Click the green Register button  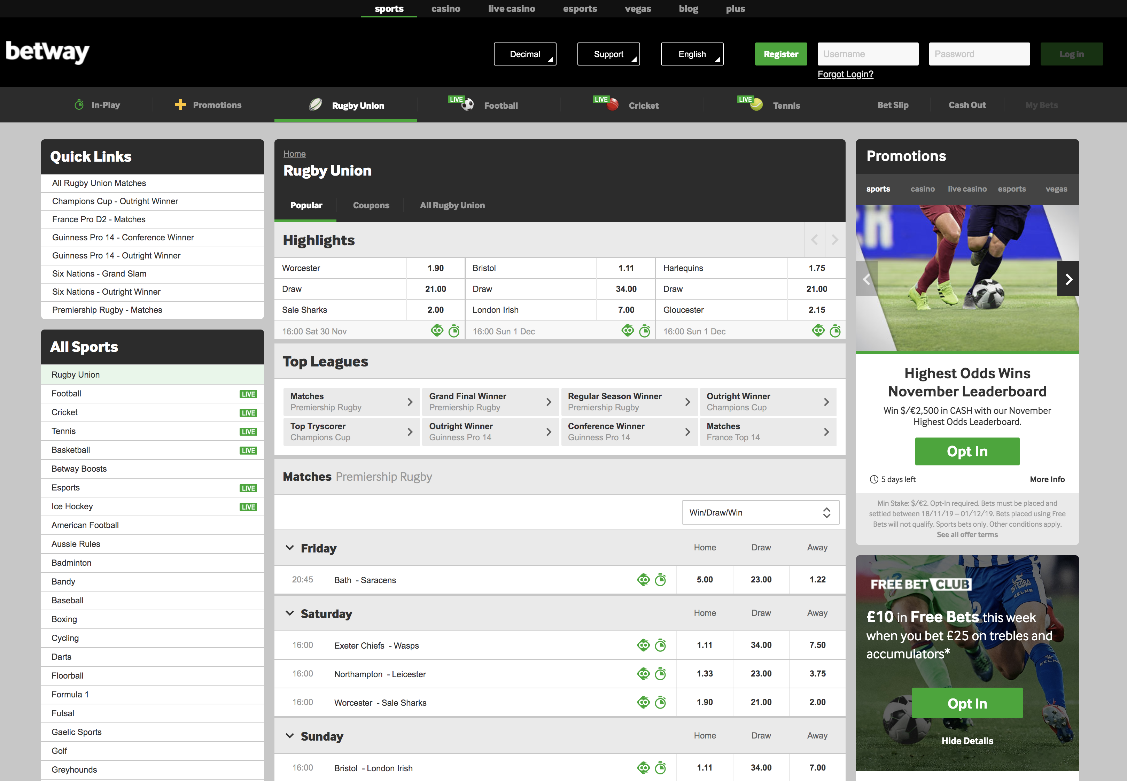(781, 54)
